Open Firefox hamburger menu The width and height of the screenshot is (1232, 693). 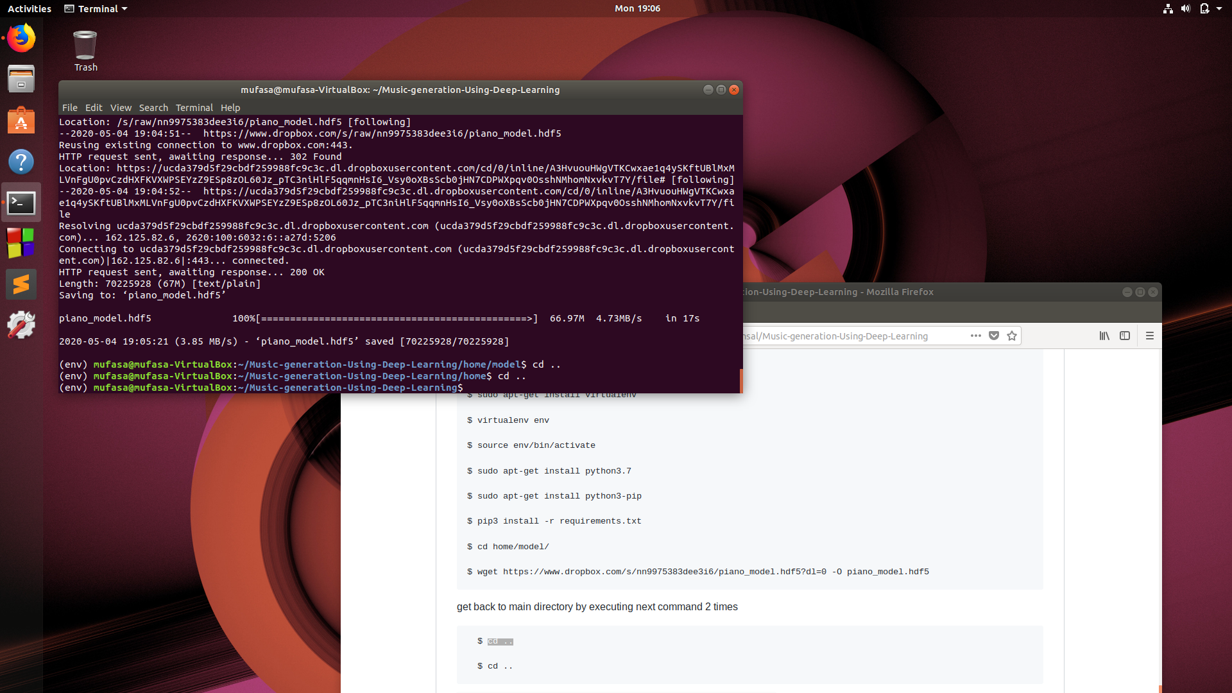tap(1149, 336)
